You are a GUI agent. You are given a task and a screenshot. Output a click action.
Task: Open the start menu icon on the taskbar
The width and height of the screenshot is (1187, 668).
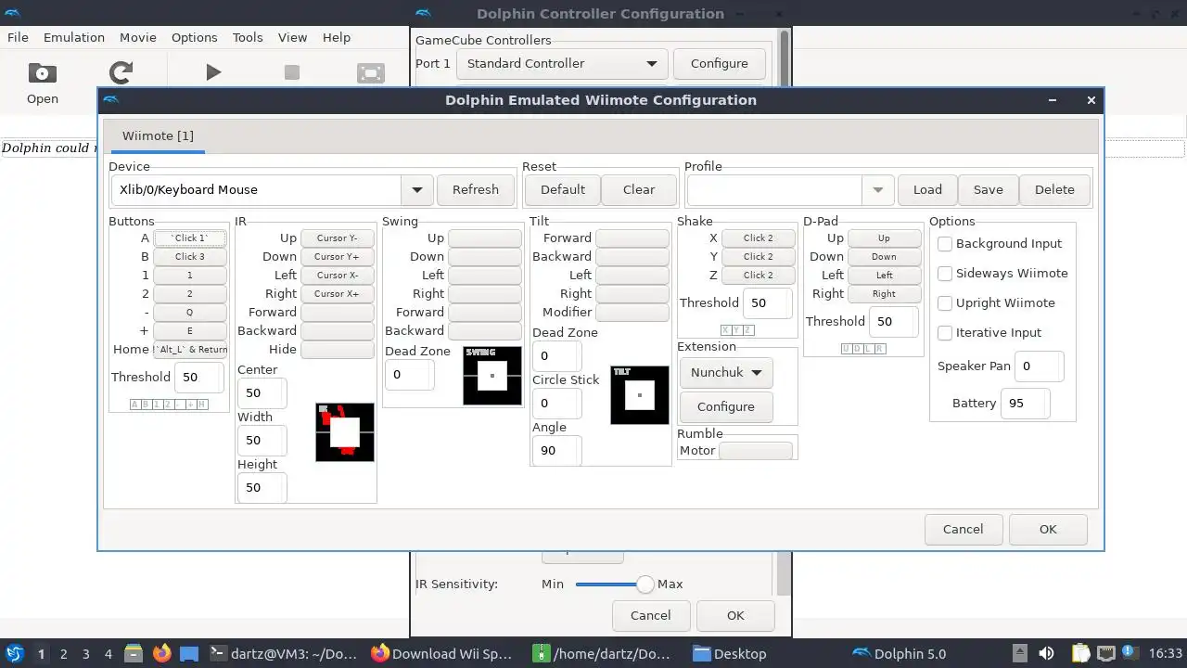point(15,653)
